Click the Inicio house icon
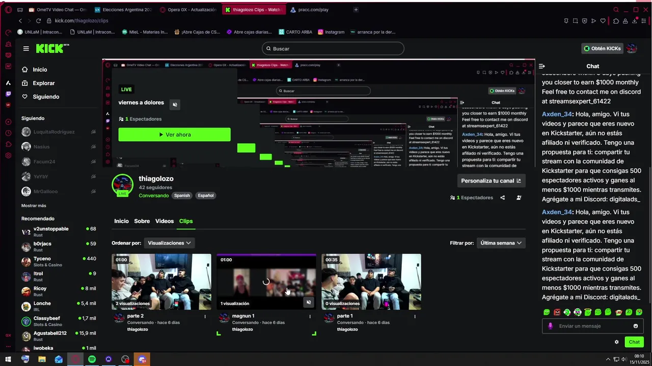652x366 pixels. (x=25, y=70)
